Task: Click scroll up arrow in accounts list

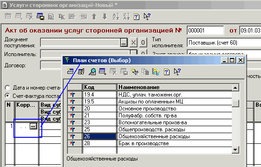Action: coord(235,88)
